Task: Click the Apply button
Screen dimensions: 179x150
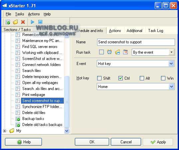Action: (158, 142)
